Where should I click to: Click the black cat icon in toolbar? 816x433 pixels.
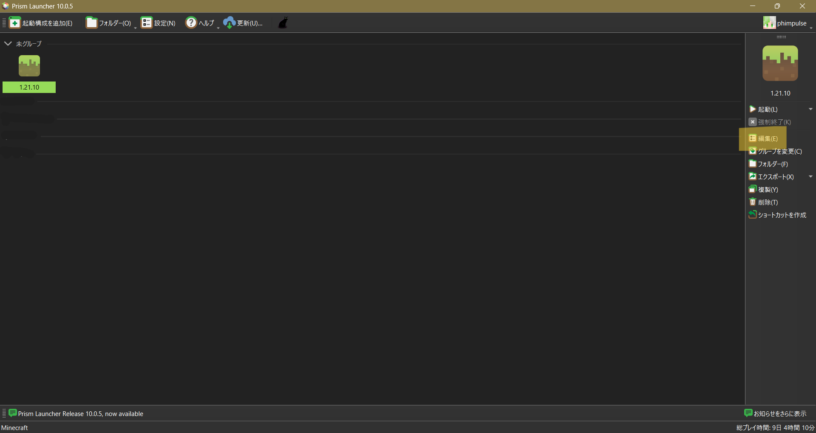(x=283, y=23)
